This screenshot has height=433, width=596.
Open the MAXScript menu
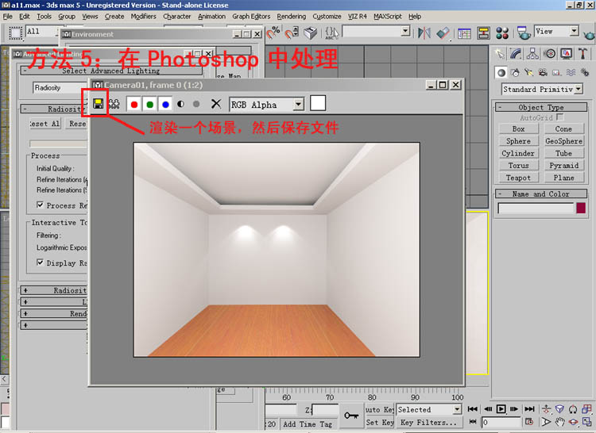click(387, 17)
